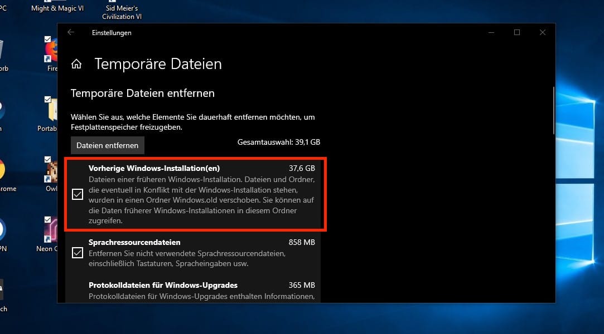
Task: Click the Einstellungen title bar text
Action: (112, 33)
